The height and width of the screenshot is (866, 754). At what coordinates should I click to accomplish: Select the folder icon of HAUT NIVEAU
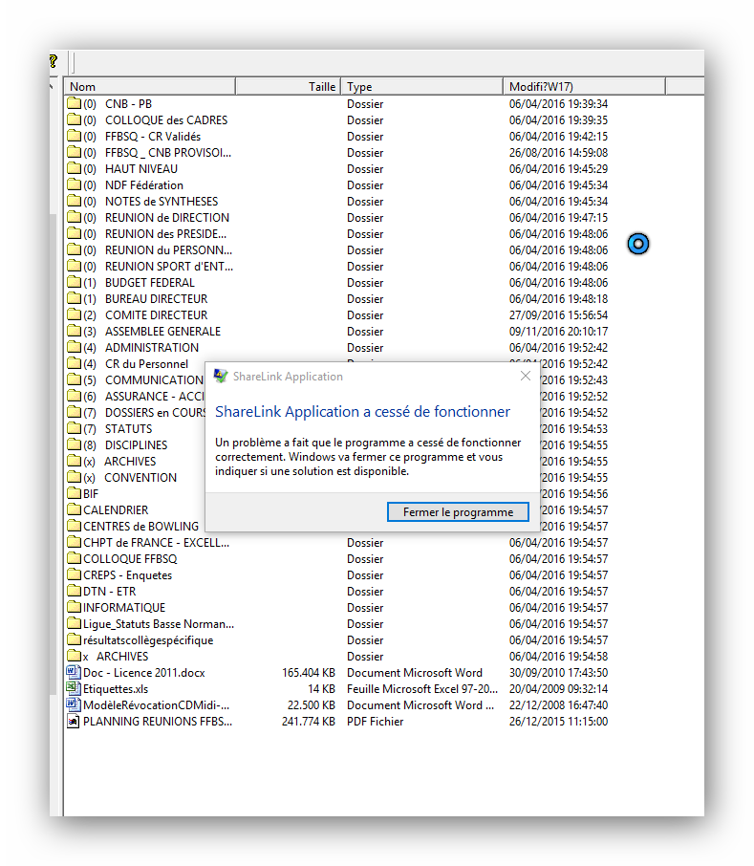point(74,168)
